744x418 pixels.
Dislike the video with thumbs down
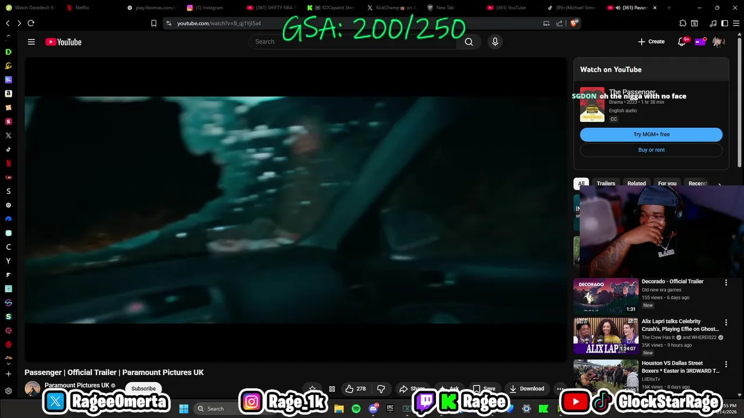[x=381, y=389]
